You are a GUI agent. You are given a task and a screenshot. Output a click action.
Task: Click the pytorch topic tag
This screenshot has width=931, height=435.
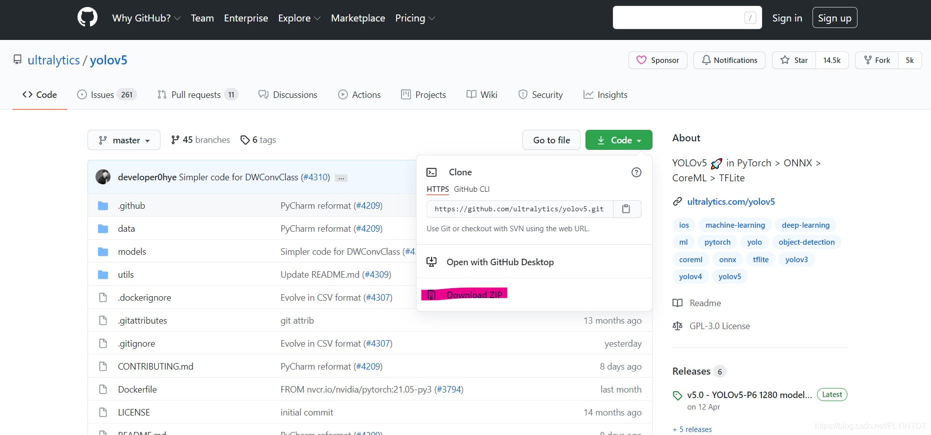[x=717, y=242]
